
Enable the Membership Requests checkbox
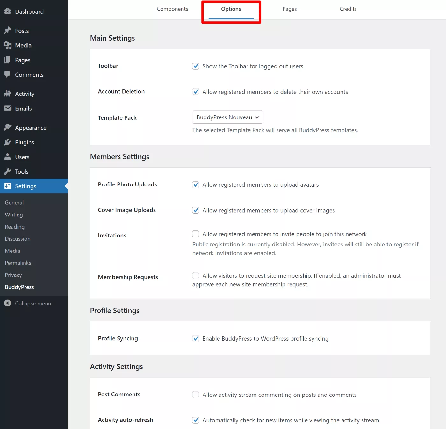pos(196,275)
